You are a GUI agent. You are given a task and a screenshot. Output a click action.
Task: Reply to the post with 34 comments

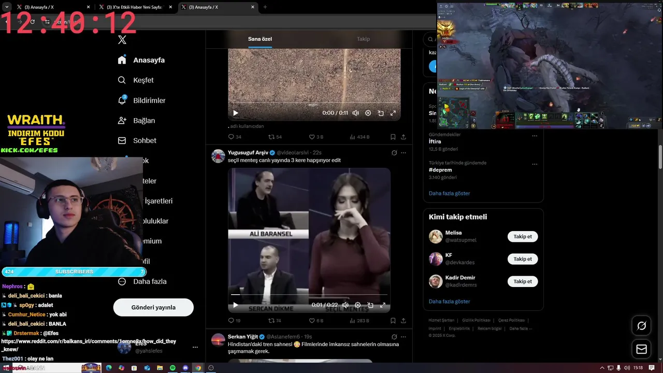coord(235,137)
